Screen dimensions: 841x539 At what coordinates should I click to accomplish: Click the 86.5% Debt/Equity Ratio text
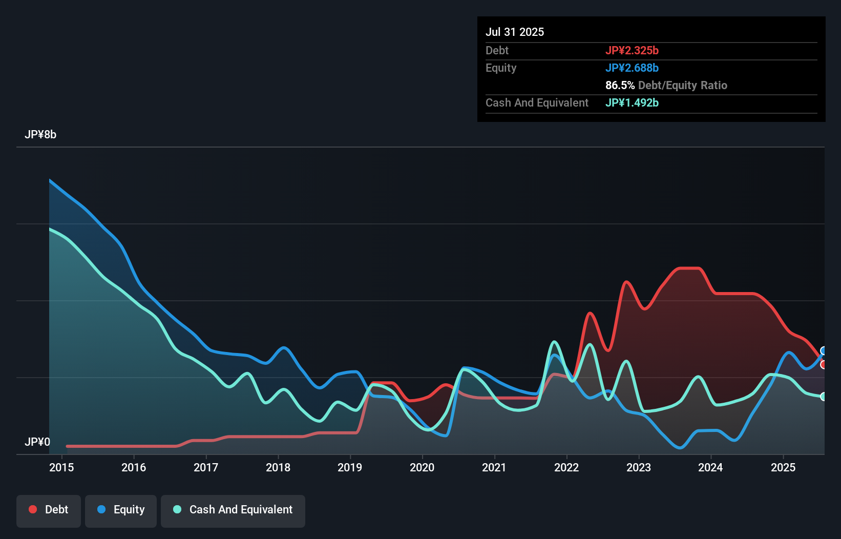(x=666, y=85)
